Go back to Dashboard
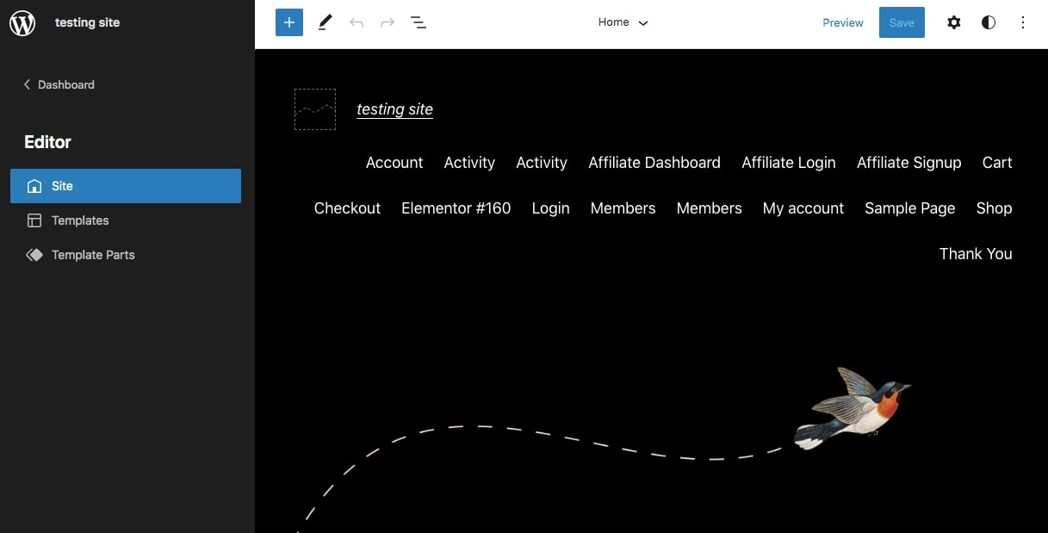1048x533 pixels. pos(59,84)
